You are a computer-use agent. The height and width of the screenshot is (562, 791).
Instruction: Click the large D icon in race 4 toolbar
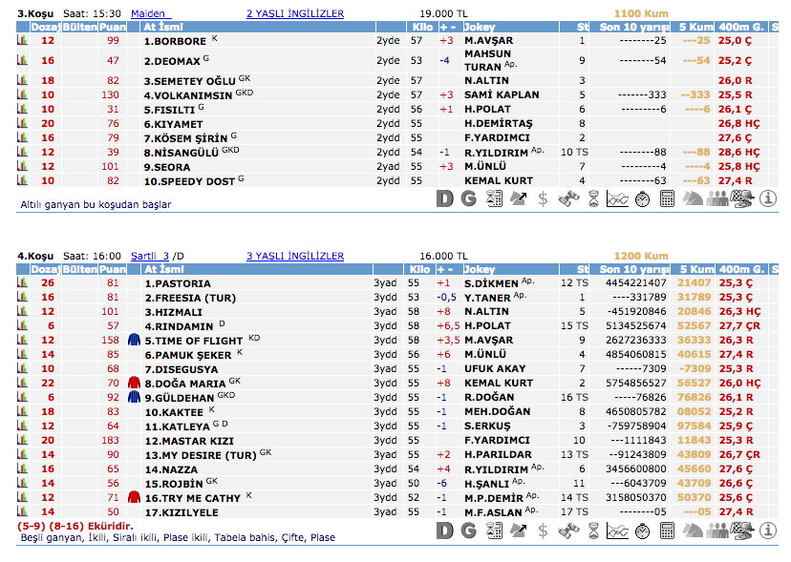tap(444, 531)
